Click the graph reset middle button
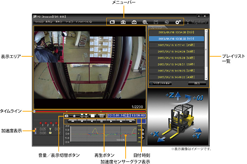247x164 pixels. click(143, 134)
